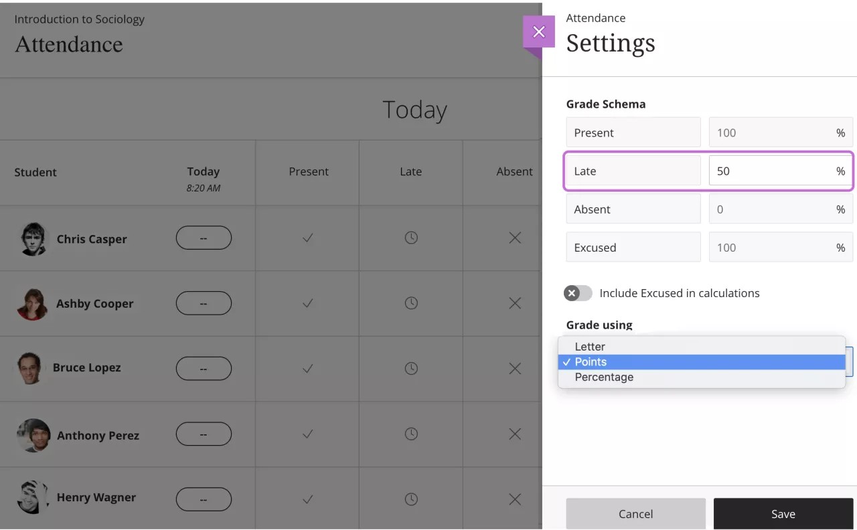Cancel the attendance settings changes
Screen dimensions: 857x530
pos(635,513)
